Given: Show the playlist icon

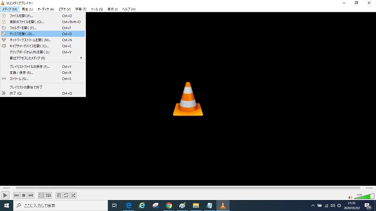Looking at the screenshot, I should click(59, 195).
